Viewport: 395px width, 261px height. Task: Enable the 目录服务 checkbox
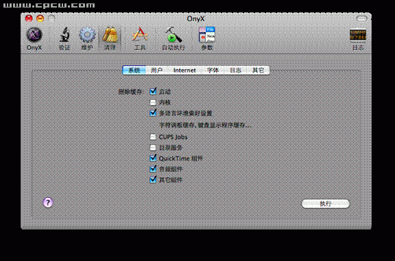pyautogui.click(x=153, y=147)
